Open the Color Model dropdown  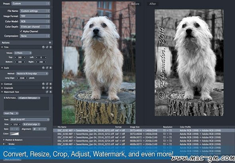tap(35, 21)
